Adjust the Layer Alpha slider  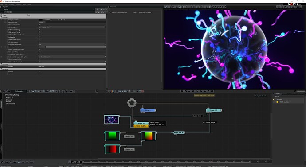click(76, 47)
